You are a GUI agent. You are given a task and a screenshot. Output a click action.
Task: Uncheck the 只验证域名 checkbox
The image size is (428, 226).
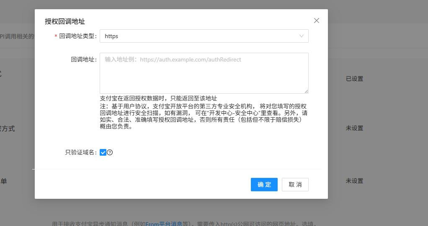103,152
